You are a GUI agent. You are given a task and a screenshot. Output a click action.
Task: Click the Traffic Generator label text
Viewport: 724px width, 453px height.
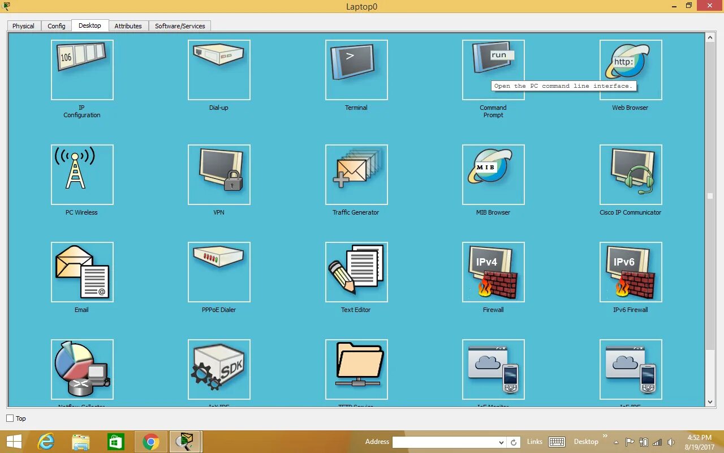(356, 212)
